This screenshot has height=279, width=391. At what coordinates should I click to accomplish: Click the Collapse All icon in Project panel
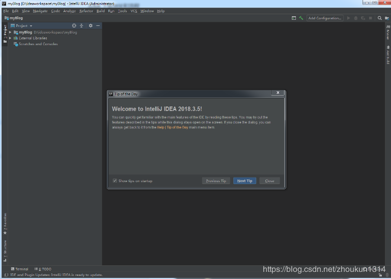click(81, 26)
